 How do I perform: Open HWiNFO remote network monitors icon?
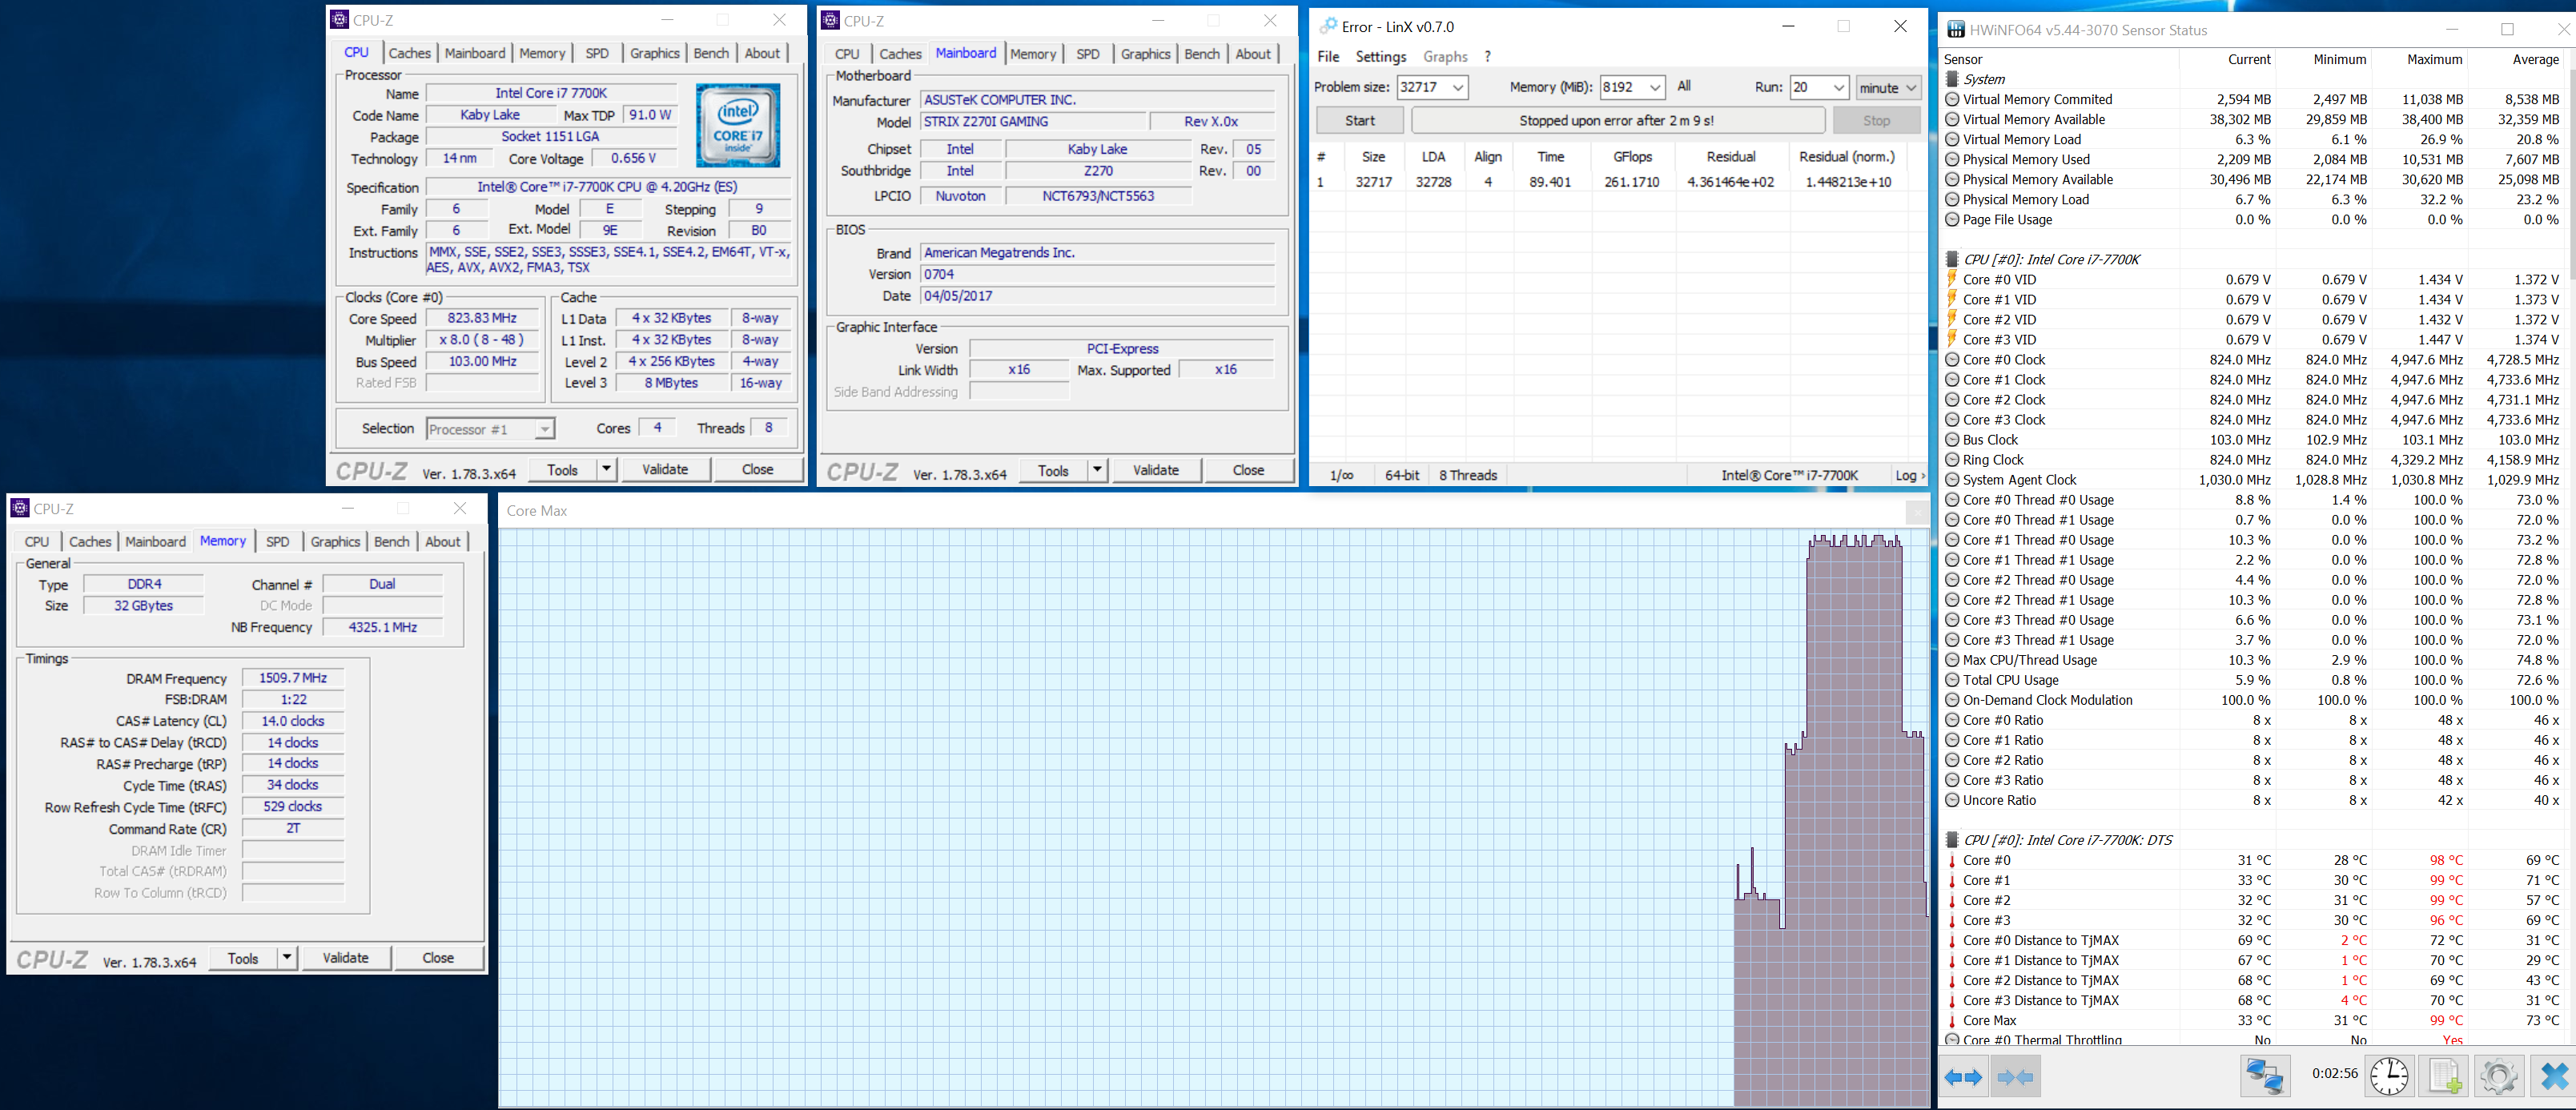[2265, 1077]
